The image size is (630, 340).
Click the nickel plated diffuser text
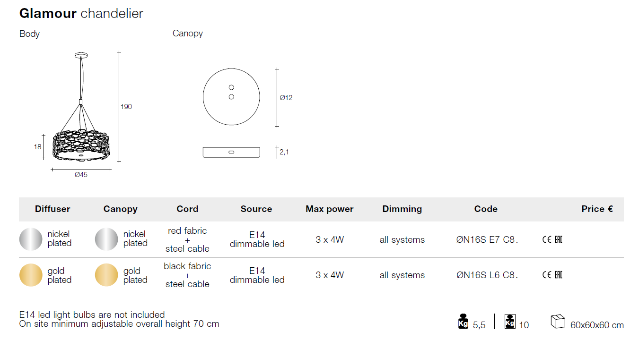pos(60,238)
